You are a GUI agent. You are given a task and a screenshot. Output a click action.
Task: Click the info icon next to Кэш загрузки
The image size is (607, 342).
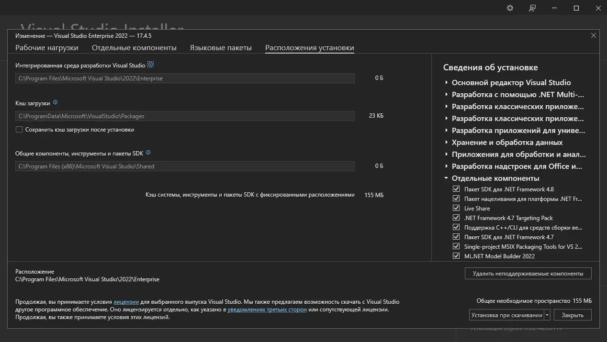(x=55, y=102)
